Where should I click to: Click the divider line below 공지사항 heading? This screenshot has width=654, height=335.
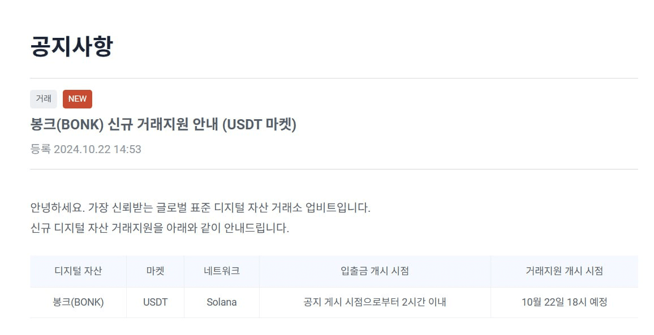click(334, 78)
